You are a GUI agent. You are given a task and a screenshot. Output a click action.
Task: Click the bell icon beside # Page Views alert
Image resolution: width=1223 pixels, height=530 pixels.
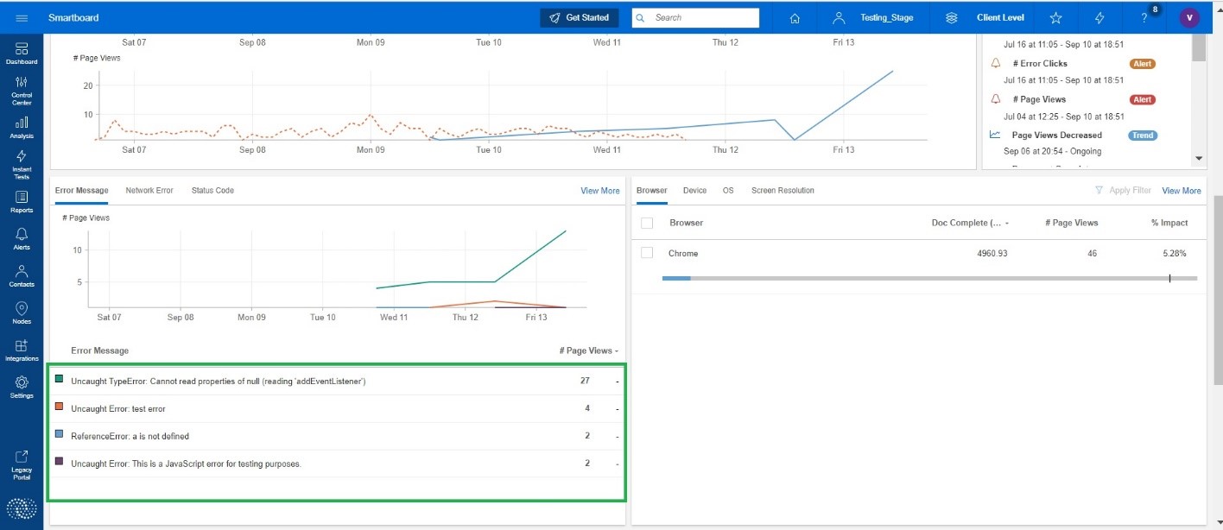(995, 99)
